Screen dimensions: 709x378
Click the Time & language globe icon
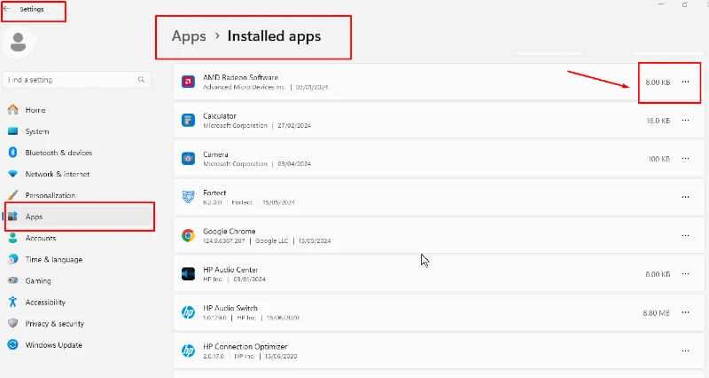click(x=13, y=259)
